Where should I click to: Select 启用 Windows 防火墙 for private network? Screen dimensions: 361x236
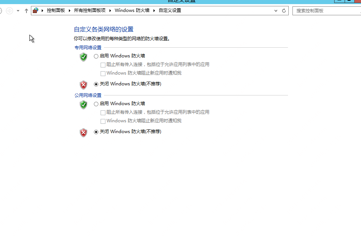[x=96, y=56]
